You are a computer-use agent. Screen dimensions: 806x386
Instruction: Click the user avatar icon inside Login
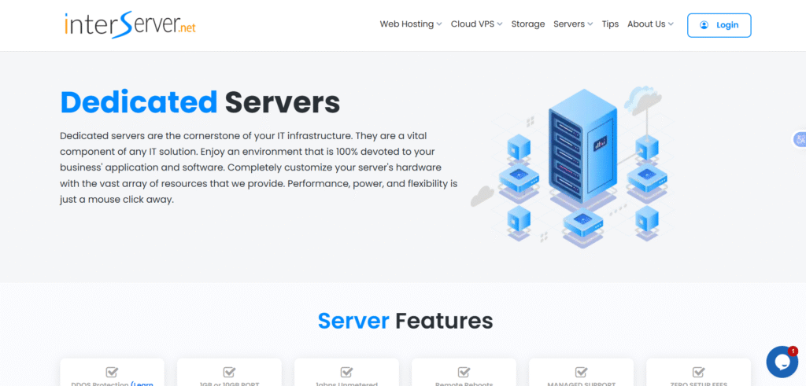point(704,25)
